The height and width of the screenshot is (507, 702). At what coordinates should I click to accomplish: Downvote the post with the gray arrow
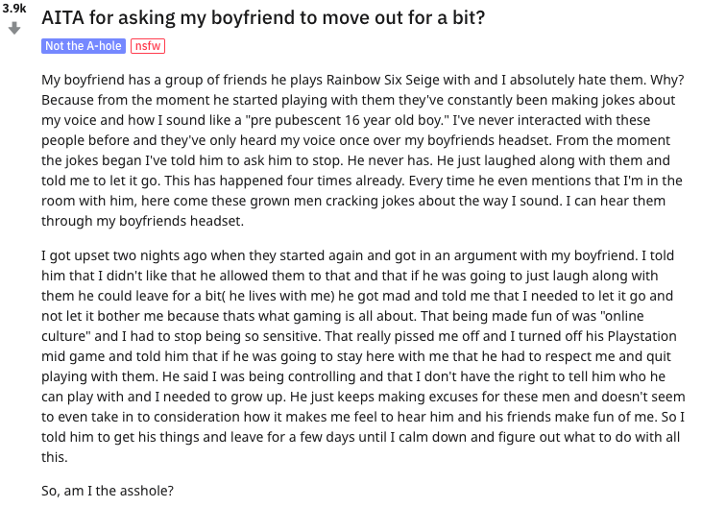pos(14,29)
